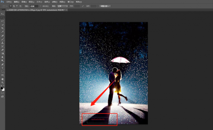This screenshot has width=213, height=130.
Task: Click the height input field
Action: tap(94, 6)
